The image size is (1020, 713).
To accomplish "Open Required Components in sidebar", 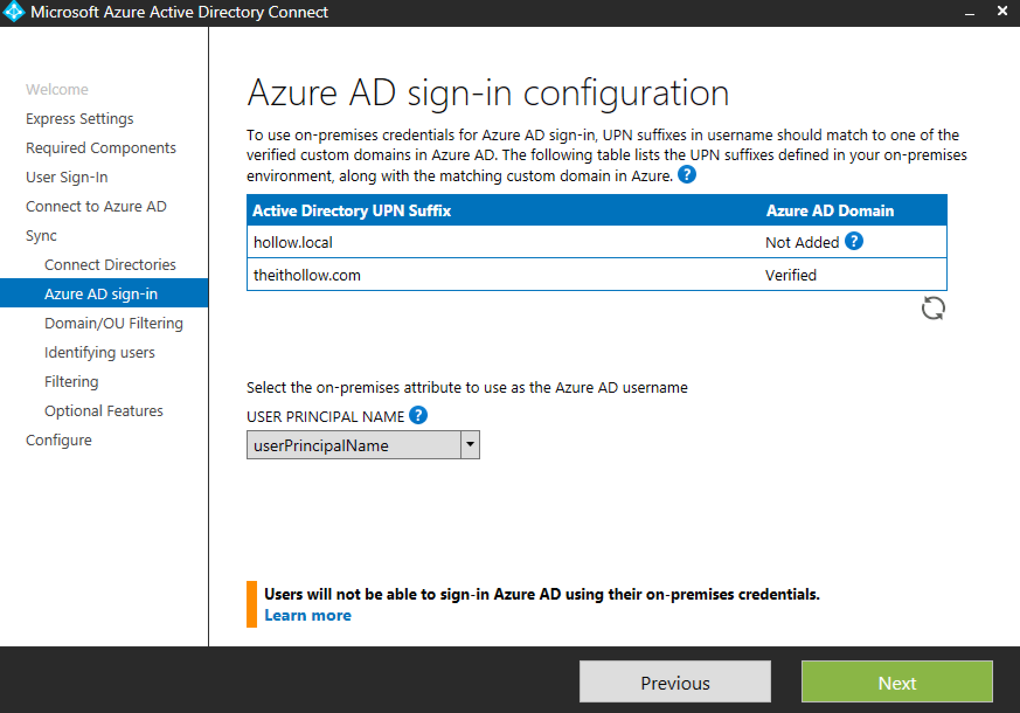I will (100, 148).
